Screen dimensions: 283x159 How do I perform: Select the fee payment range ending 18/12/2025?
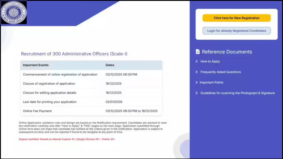[131, 111]
